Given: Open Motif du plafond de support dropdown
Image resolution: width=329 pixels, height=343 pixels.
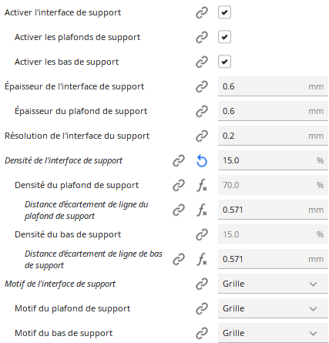Looking at the screenshot, I should (273, 308).
